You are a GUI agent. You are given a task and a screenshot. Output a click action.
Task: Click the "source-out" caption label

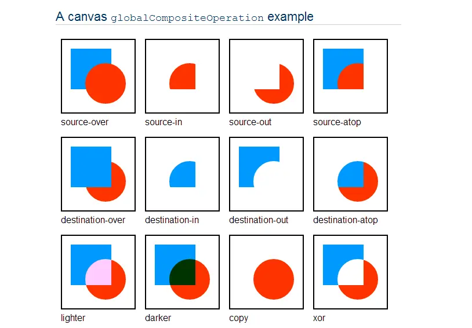[250, 122]
